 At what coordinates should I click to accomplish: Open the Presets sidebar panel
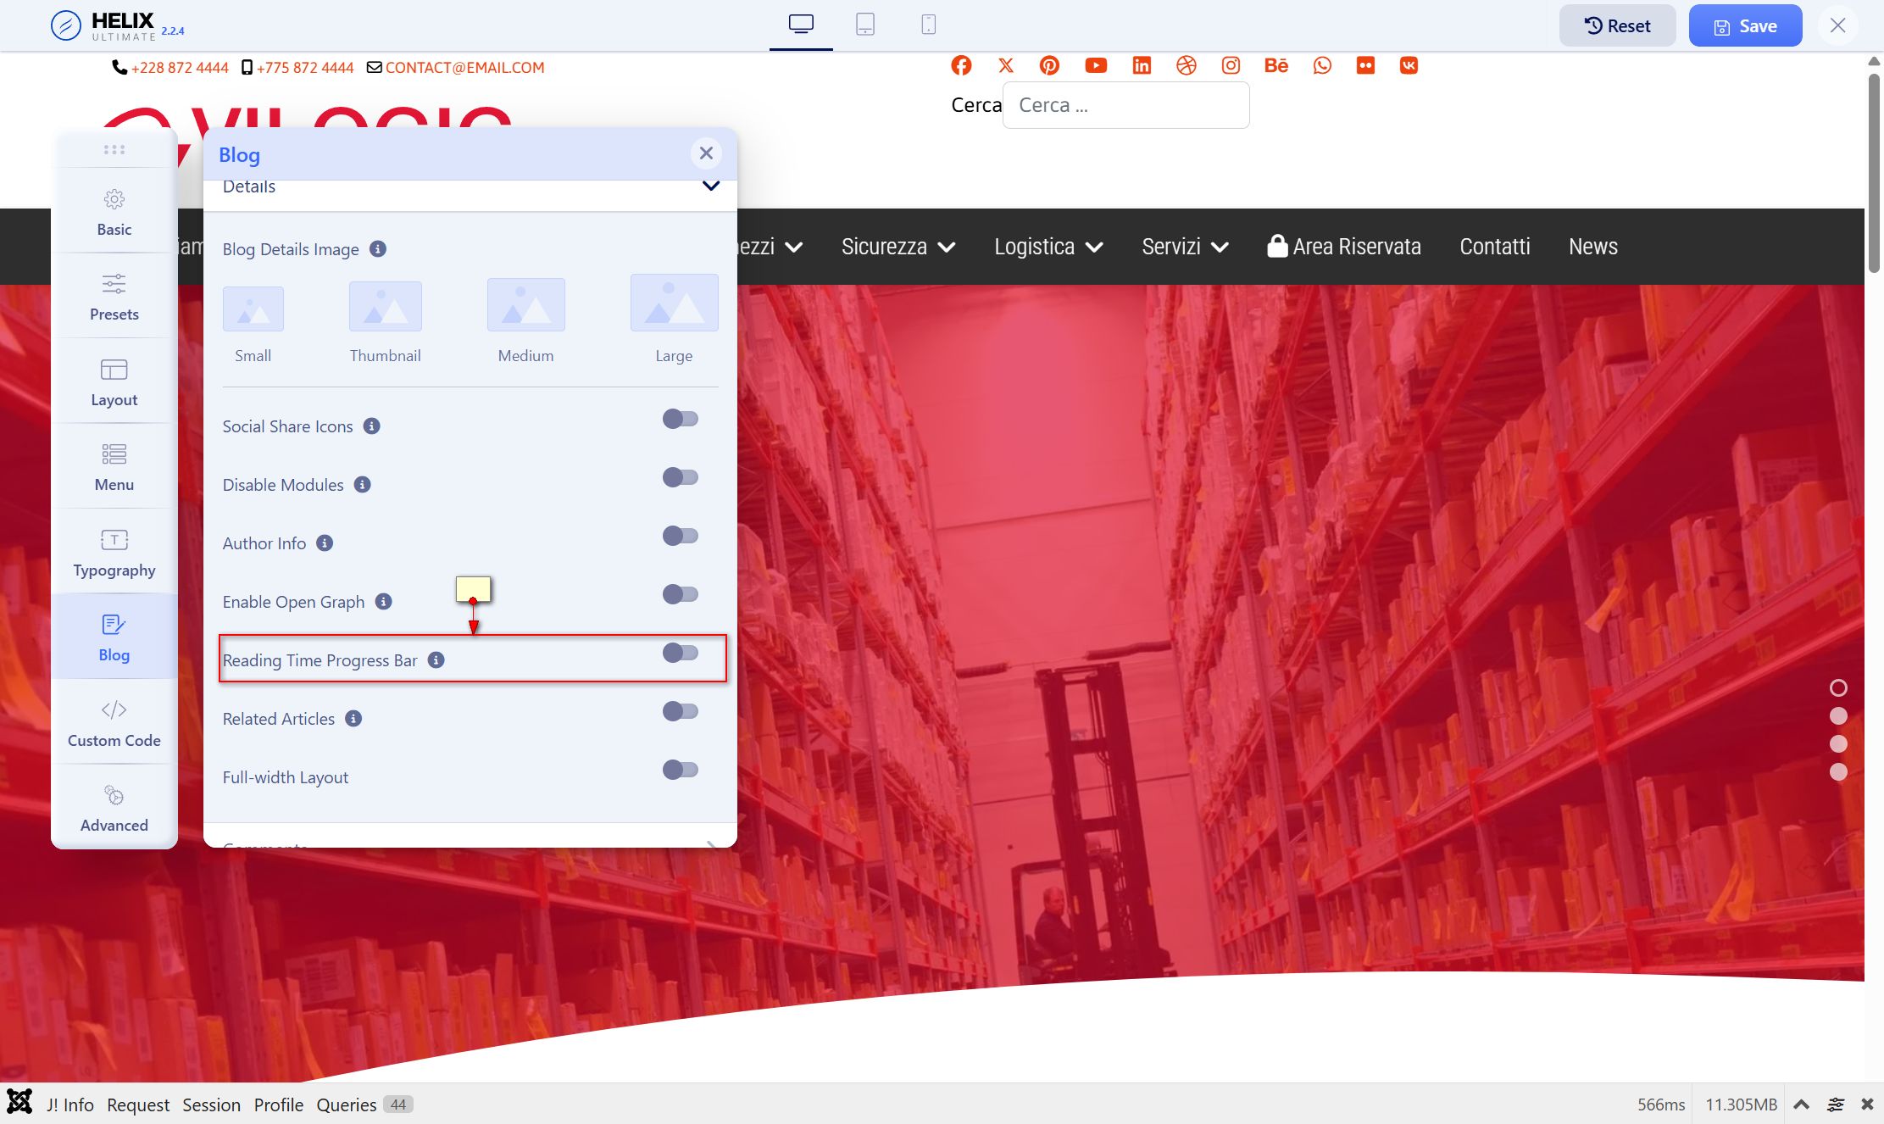pyautogui.click(x=114, y=297)
